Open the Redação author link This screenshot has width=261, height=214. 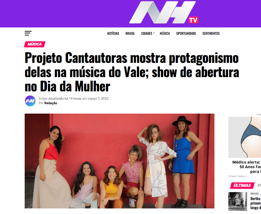51,103
